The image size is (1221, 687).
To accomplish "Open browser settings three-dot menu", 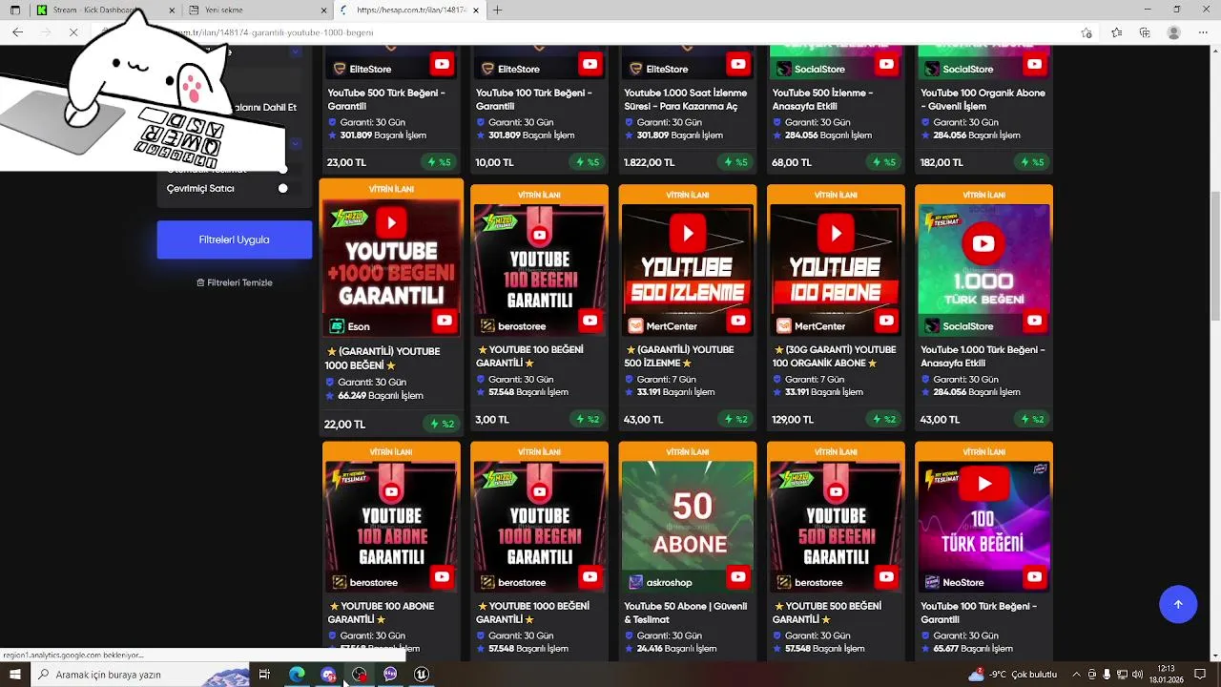I will point(1203,32).
